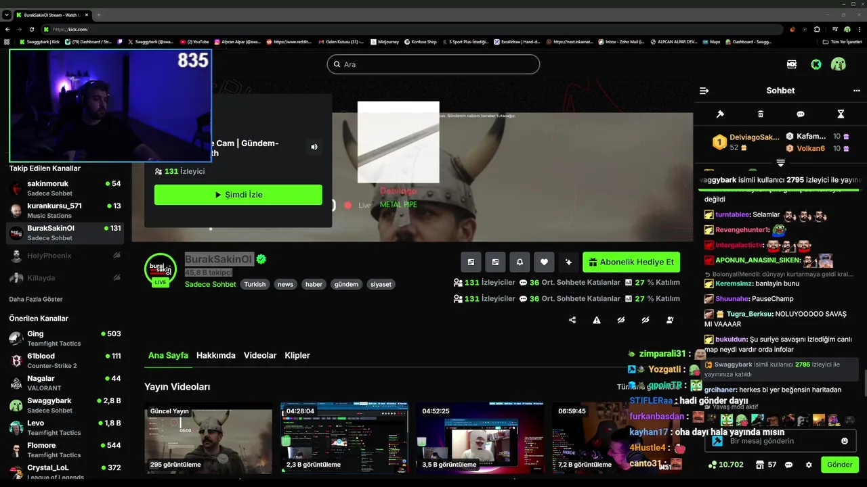Click first news-card icon button

(471, 262)
